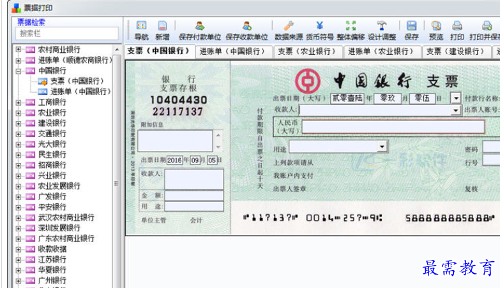Open the 收款人 dropdown arrow

click(456, 110)
